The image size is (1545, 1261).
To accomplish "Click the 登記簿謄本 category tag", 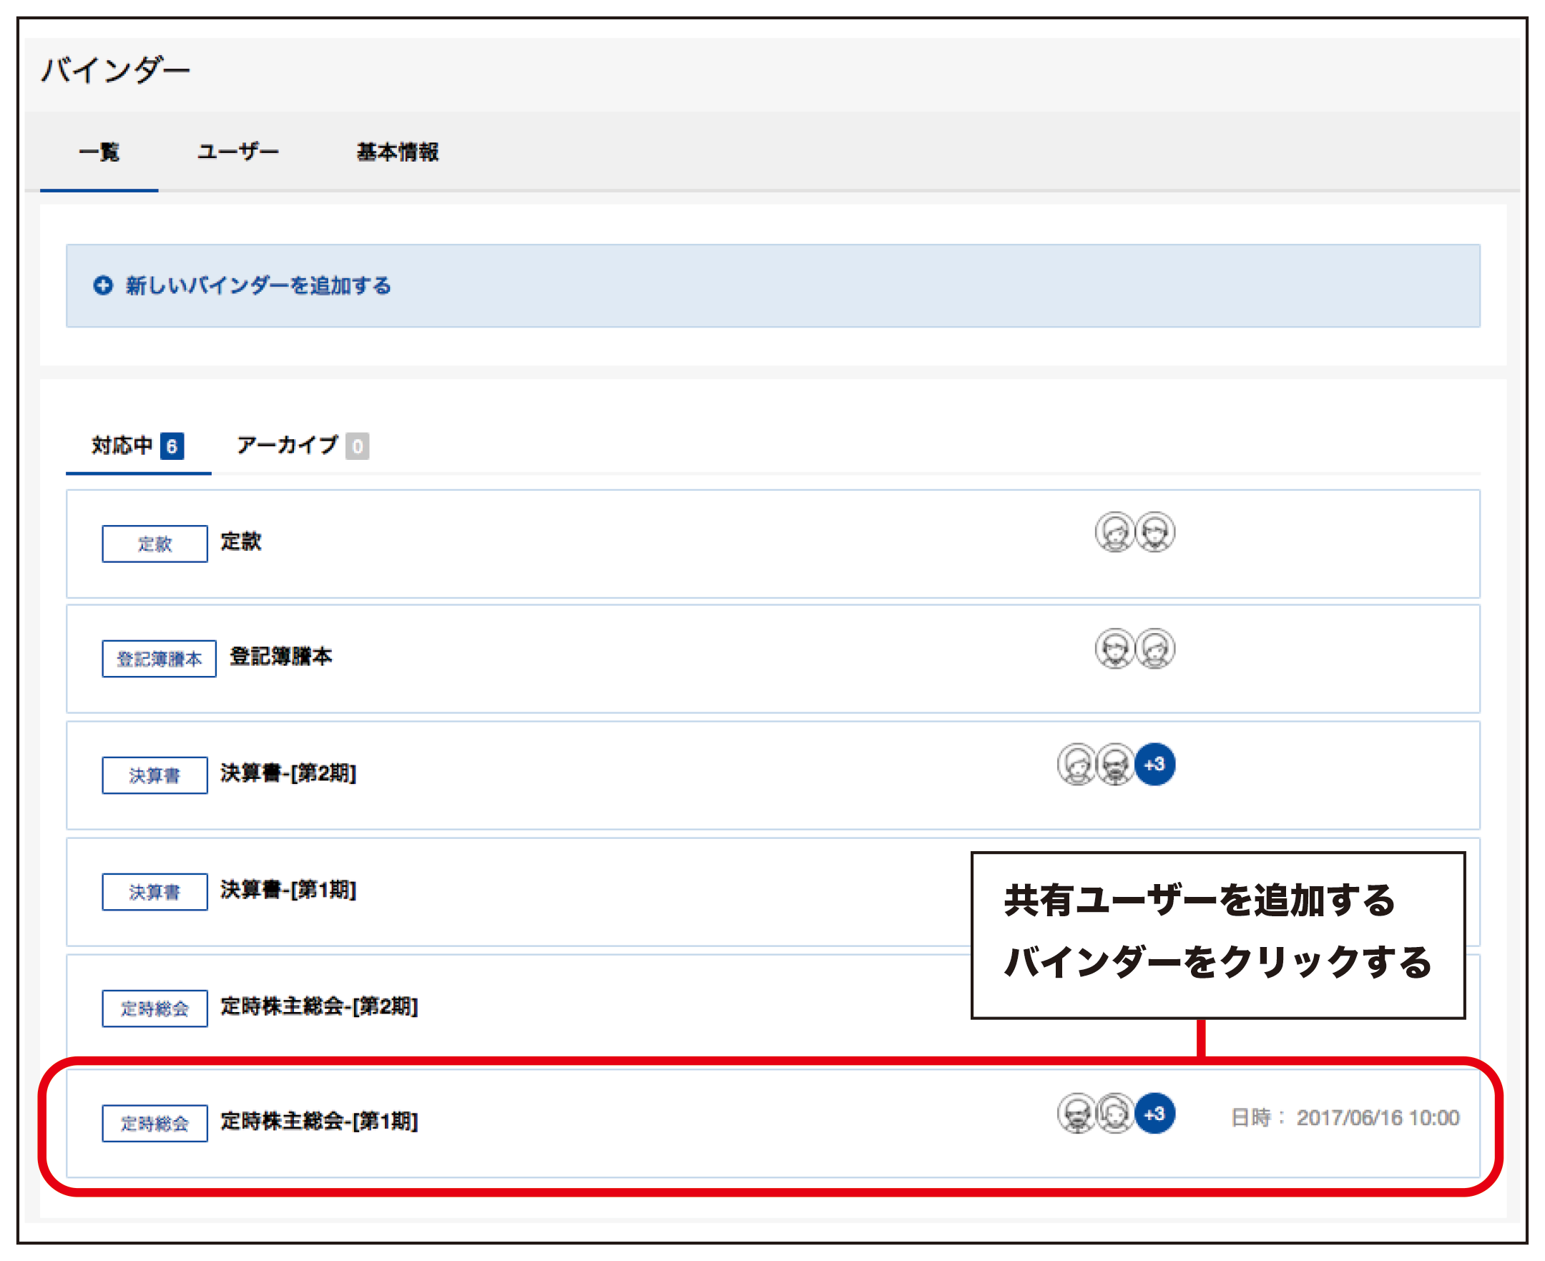I will 159,659.
